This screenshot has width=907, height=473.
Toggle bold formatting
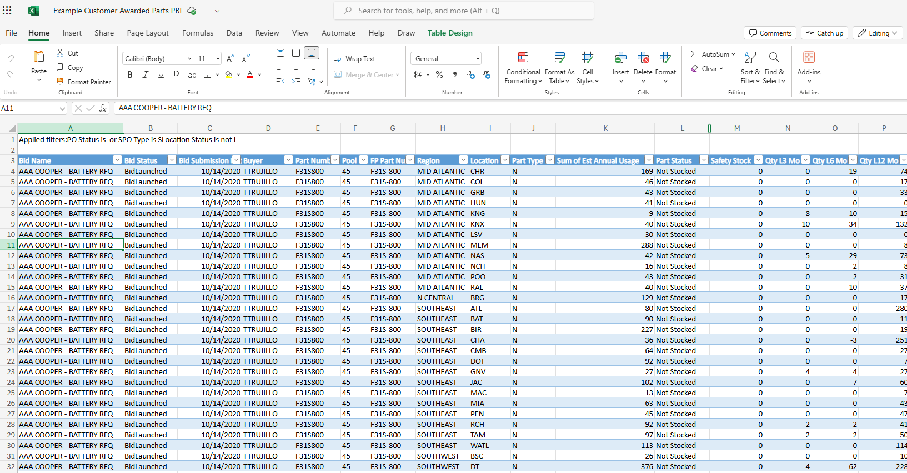(130, 74)
